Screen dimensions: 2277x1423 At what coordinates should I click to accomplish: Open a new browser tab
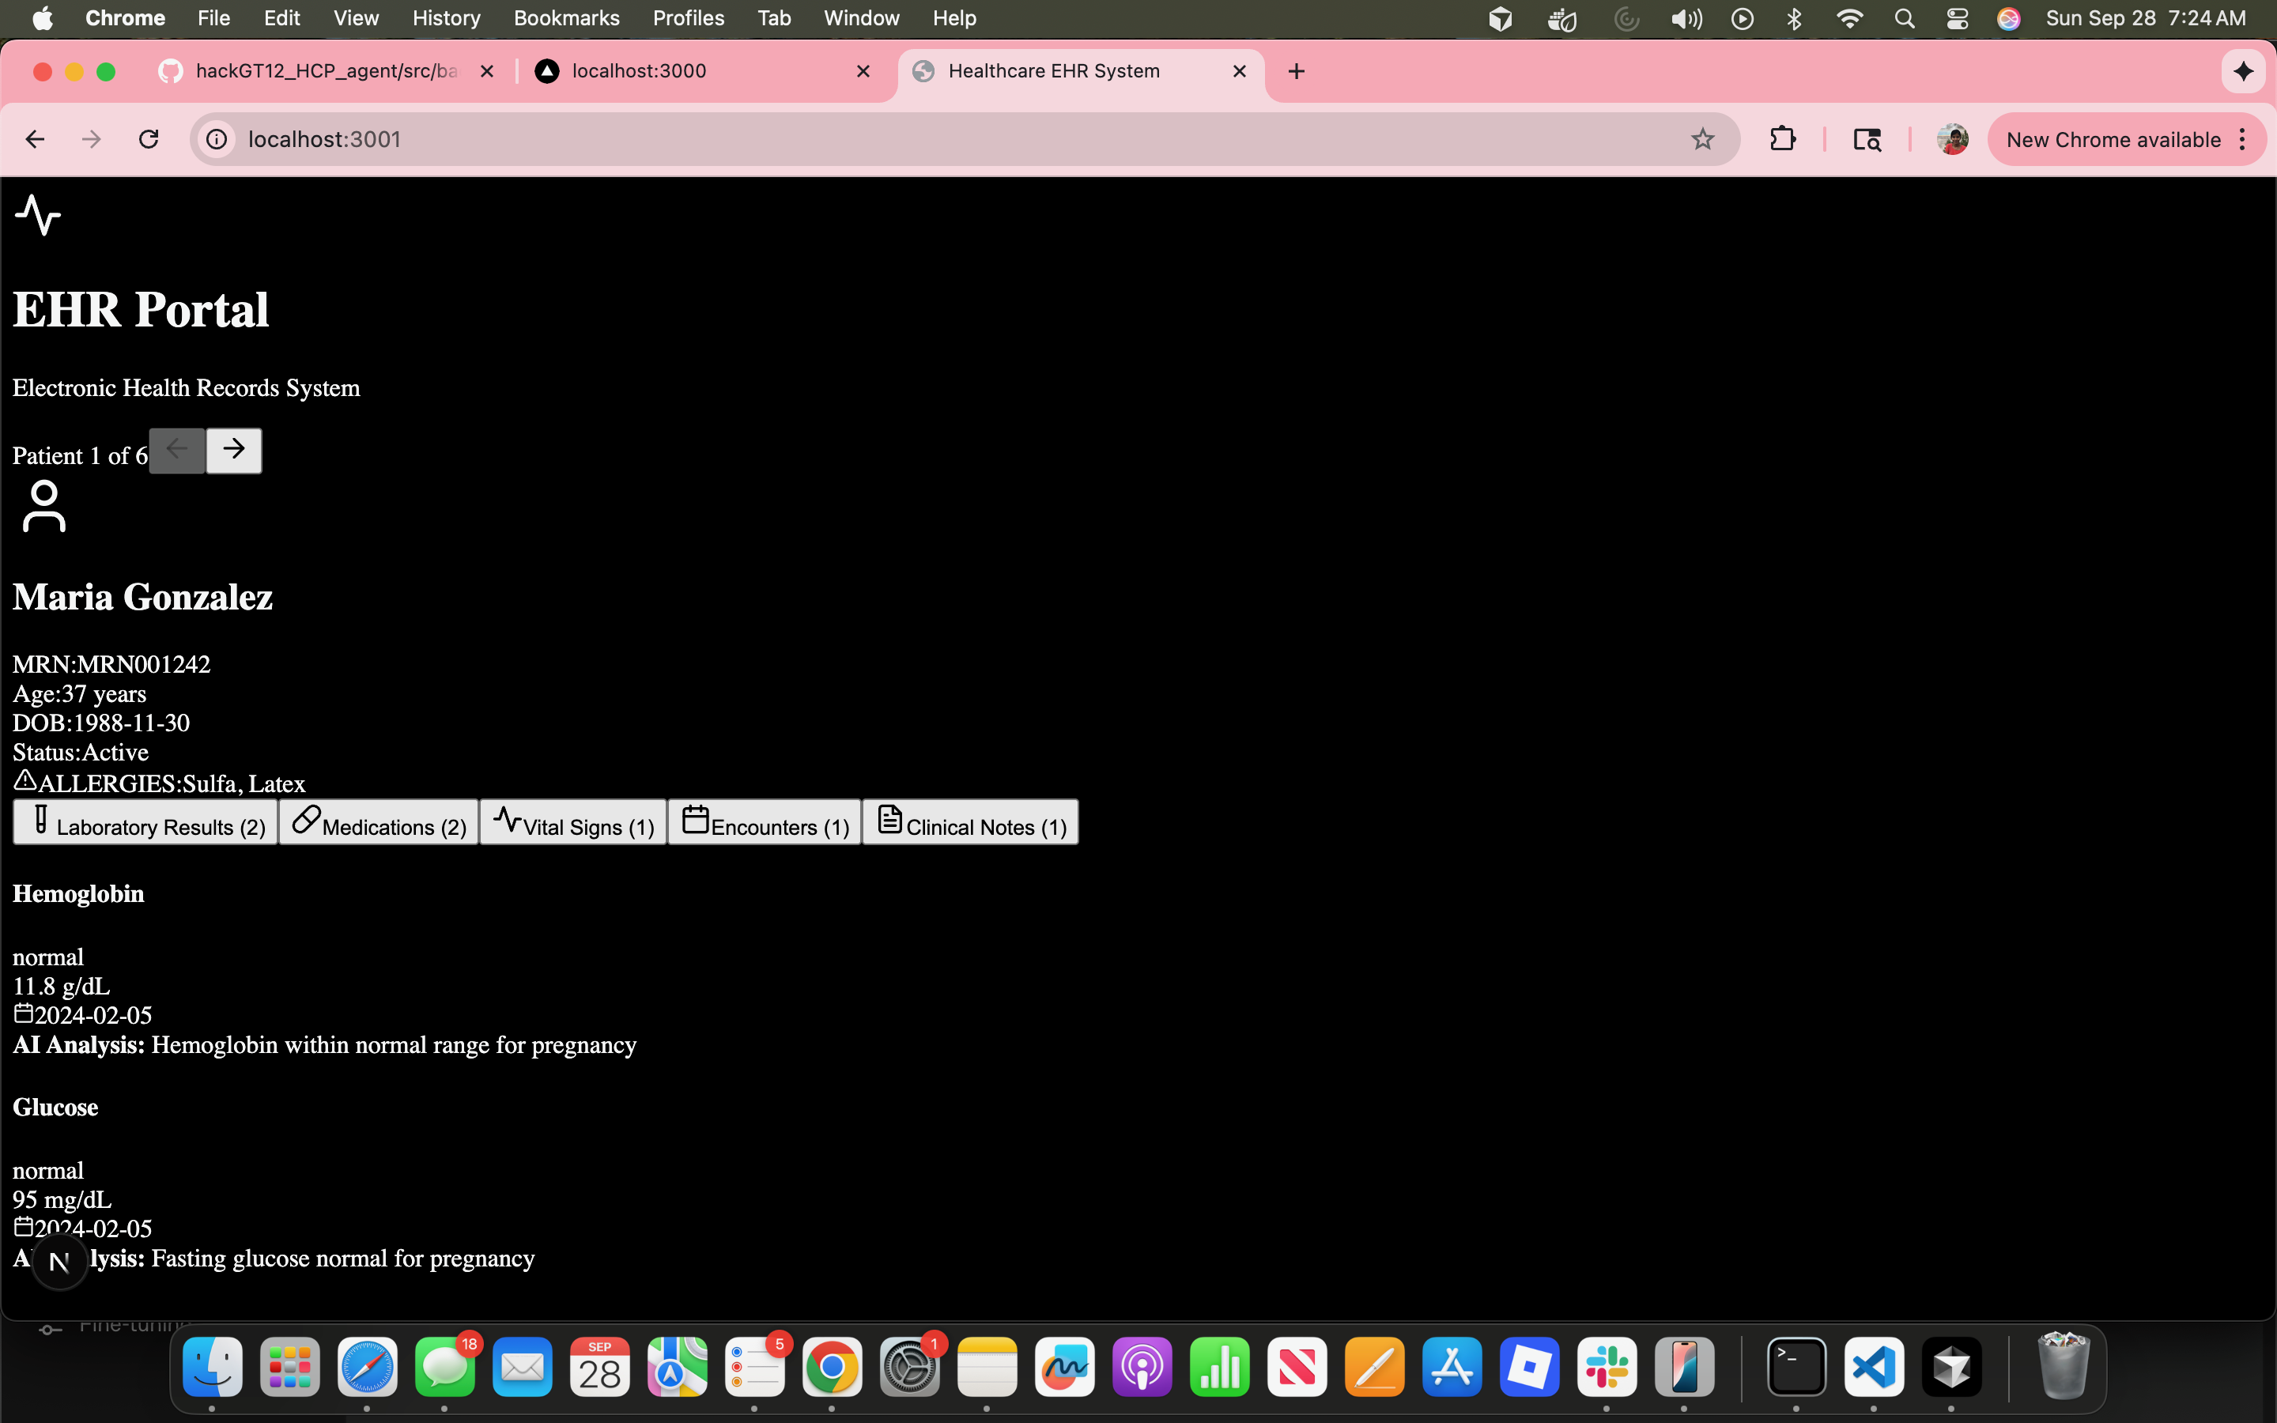pos(1296,71)
